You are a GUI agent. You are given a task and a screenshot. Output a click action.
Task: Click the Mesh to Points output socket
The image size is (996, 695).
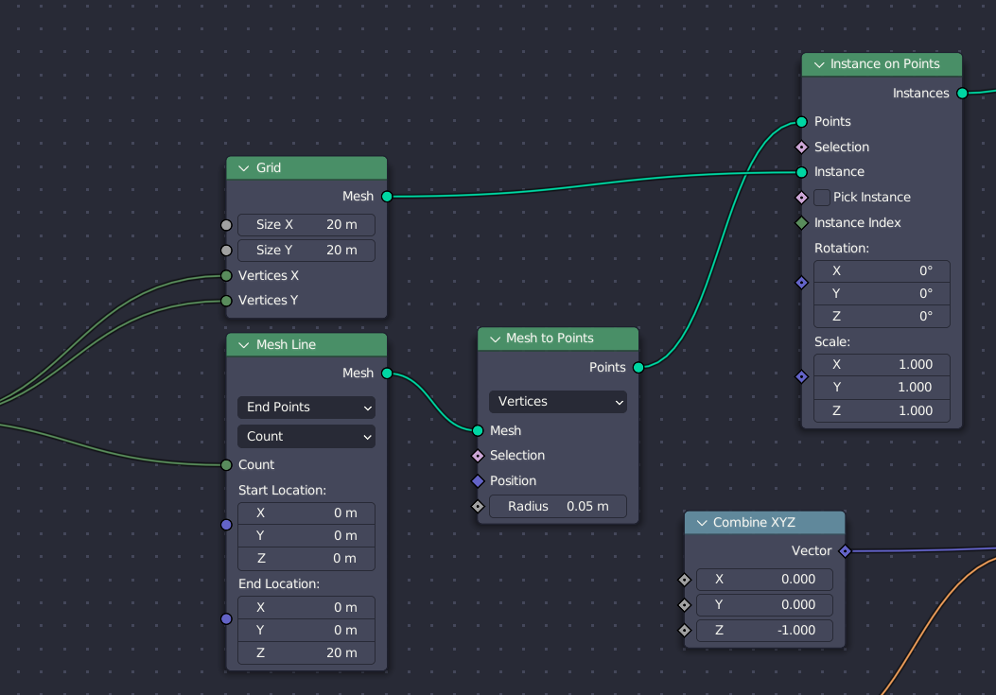[638, 367]
